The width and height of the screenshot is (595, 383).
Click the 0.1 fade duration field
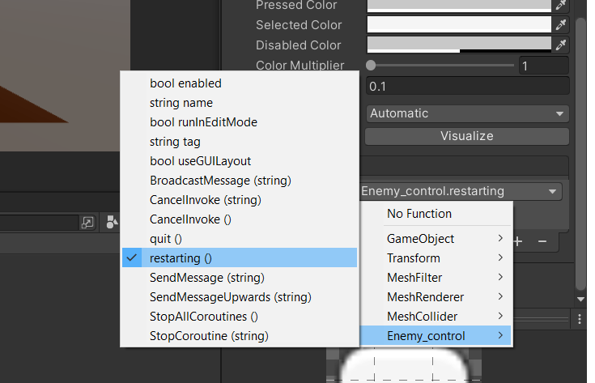[468, 86]
